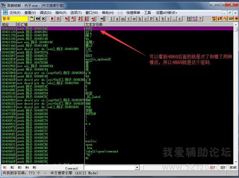Open the 插件(P) plugins menu
This screenshot has height=178, width=239.
(x=61, y=13)
